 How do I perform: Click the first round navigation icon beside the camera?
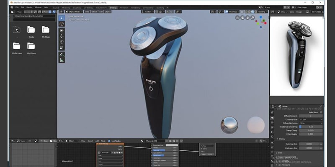tap(237, 18)
